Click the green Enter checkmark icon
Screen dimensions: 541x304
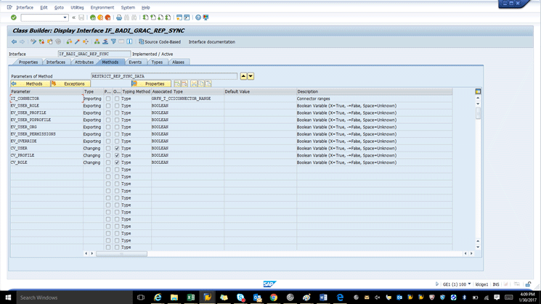pyautogui.click(x=14, y=17)
